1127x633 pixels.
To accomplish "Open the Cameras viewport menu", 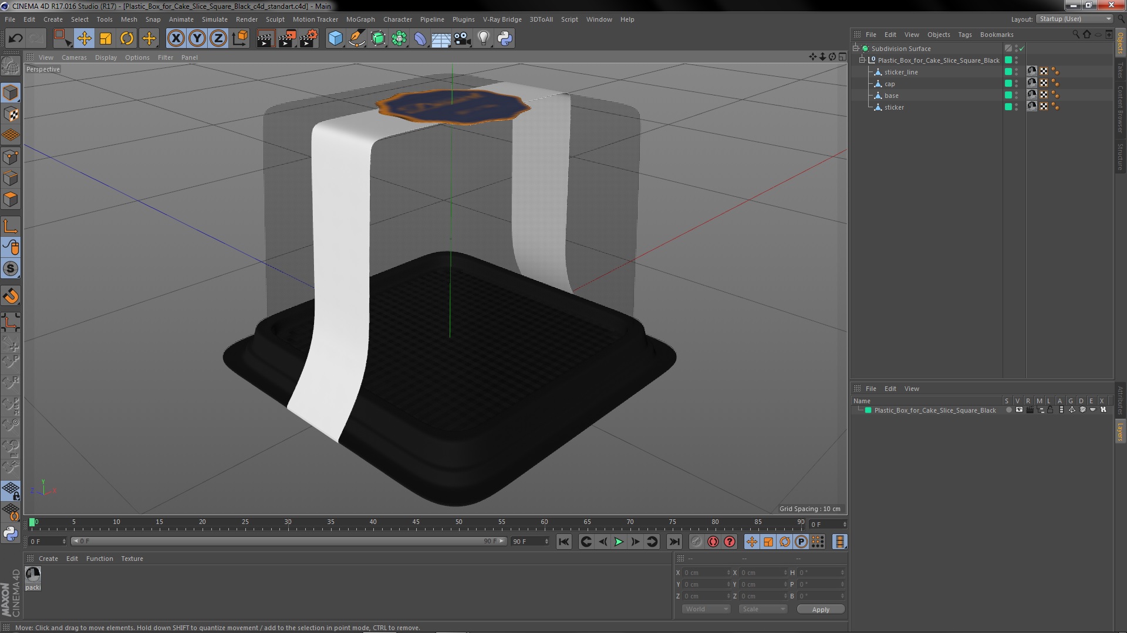I will [74, 57].
